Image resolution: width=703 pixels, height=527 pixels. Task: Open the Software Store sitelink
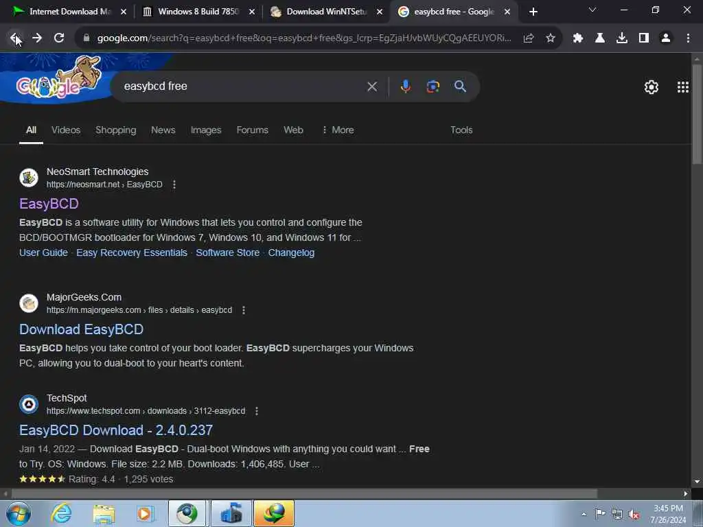click(228, 253)
